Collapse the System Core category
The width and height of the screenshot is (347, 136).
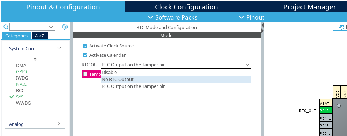(59, 48)
